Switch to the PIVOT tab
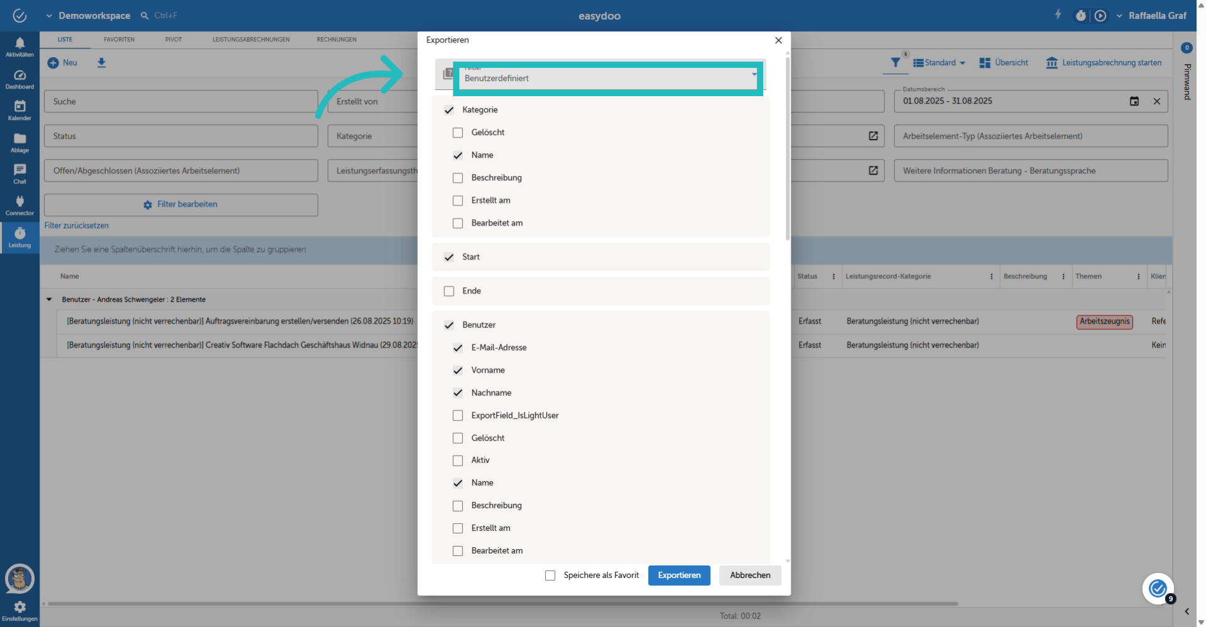Viewport: 1206px width, 627px height. (x=173, y=40)
